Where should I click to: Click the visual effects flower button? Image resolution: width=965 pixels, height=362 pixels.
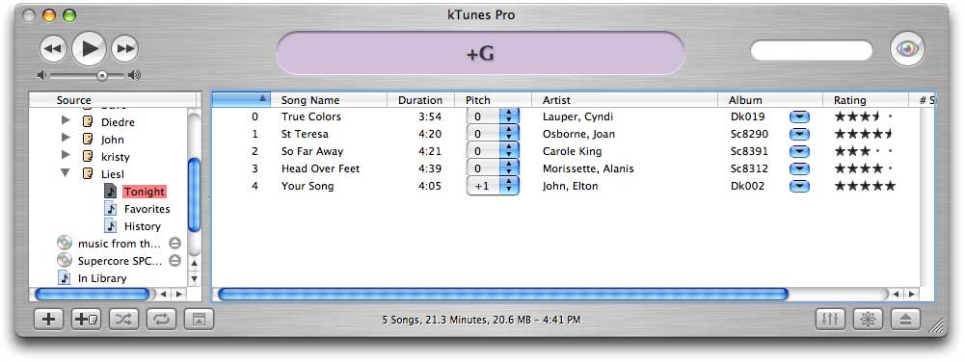coord(868,319)
